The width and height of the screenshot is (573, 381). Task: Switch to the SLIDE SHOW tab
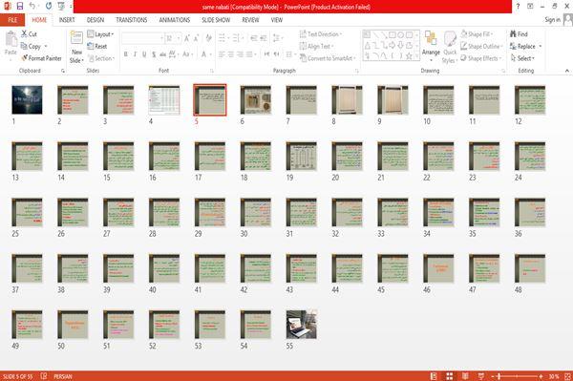(x=216, y=20)
